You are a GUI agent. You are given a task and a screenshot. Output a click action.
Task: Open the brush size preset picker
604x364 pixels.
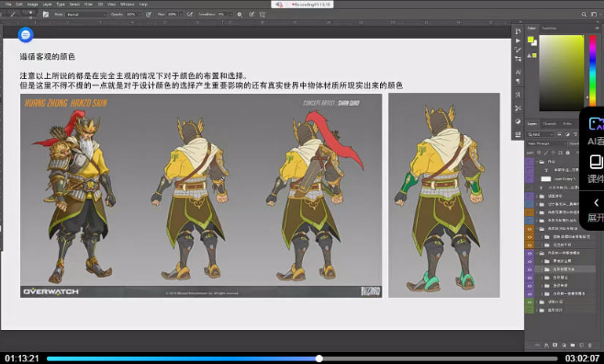tap(30, 15)
